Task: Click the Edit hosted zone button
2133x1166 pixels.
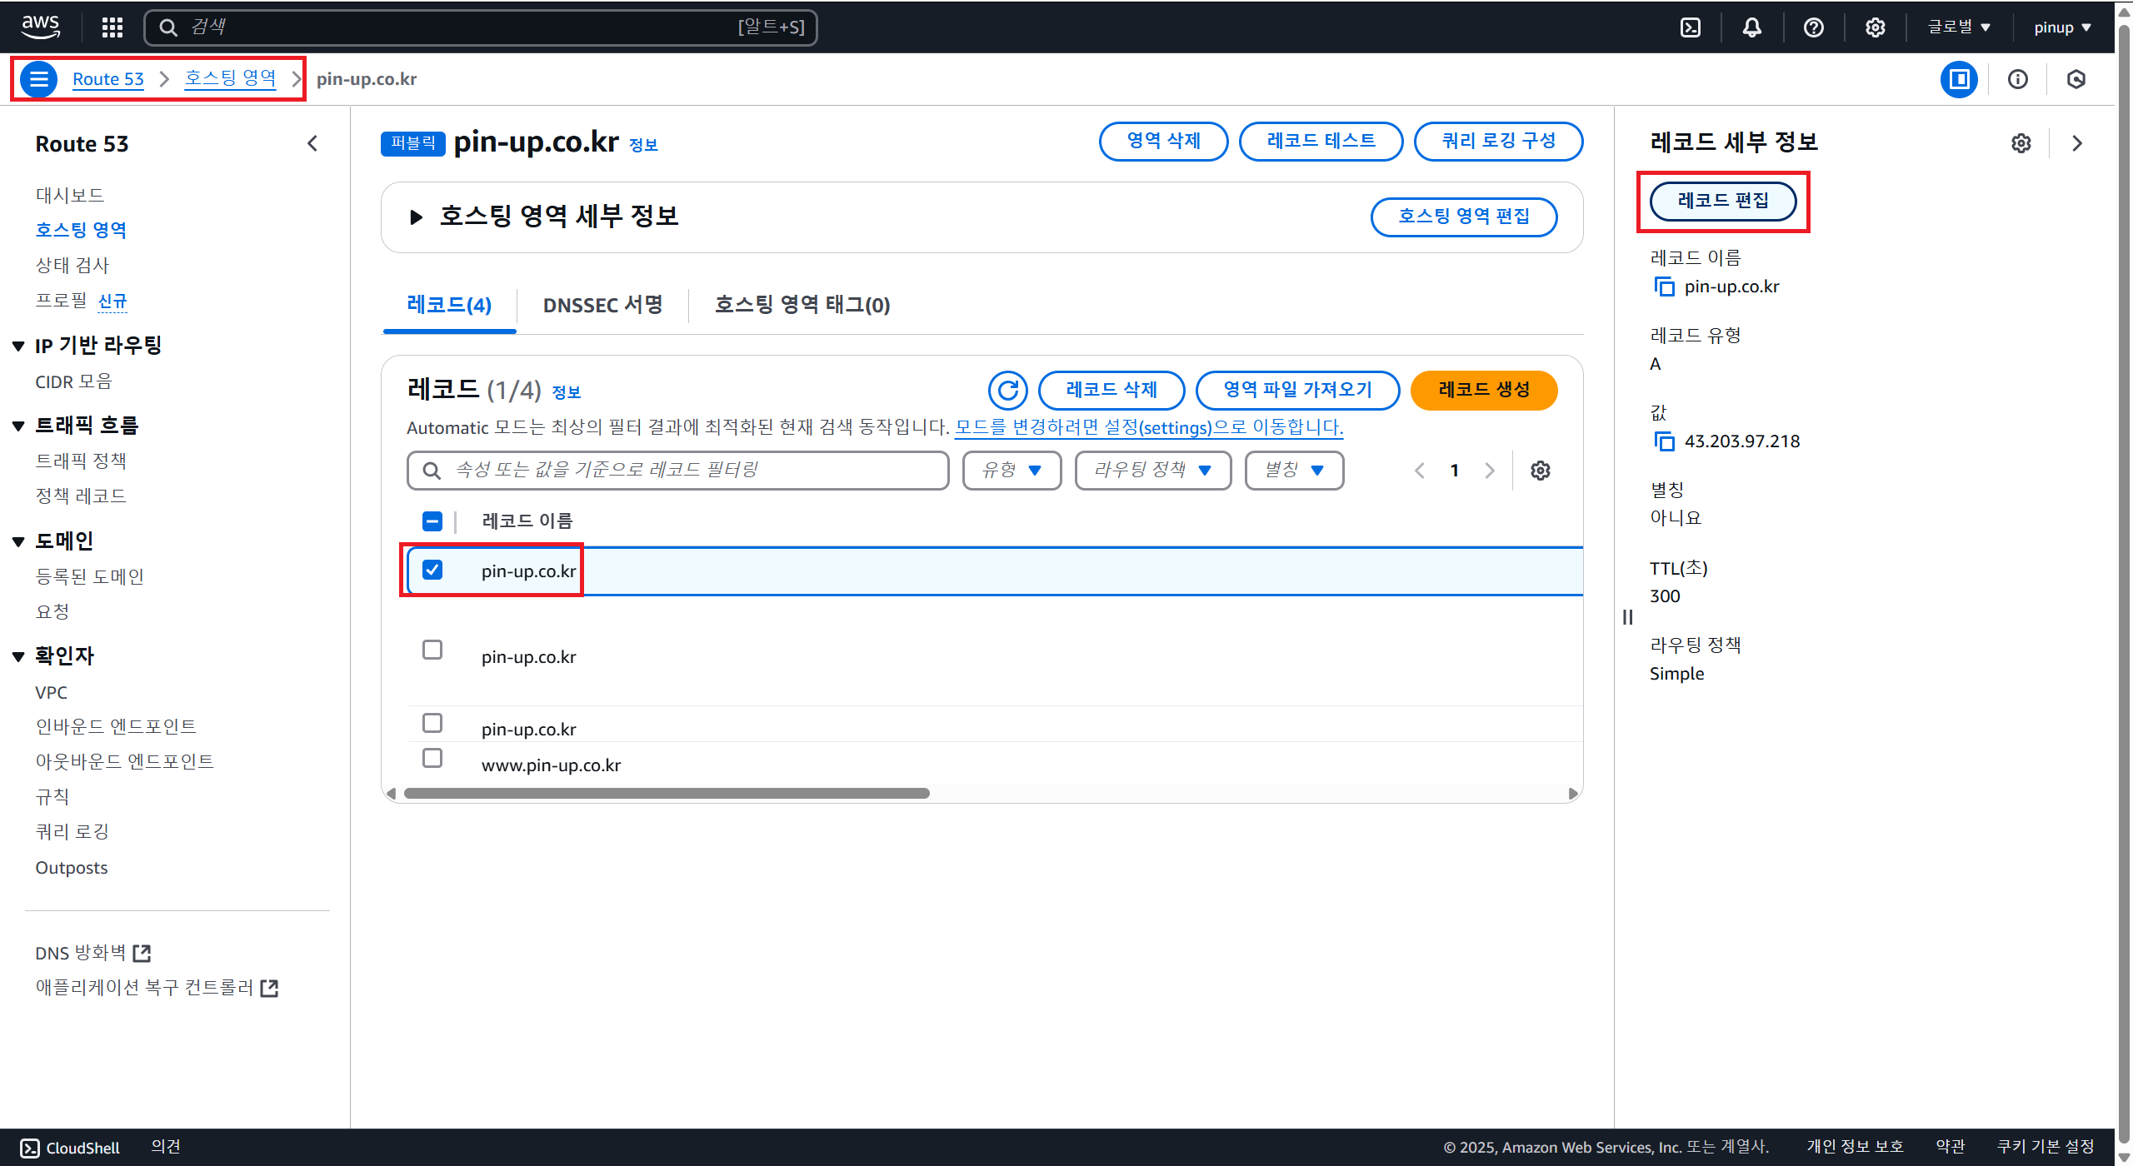Action: coord(1464,217)
